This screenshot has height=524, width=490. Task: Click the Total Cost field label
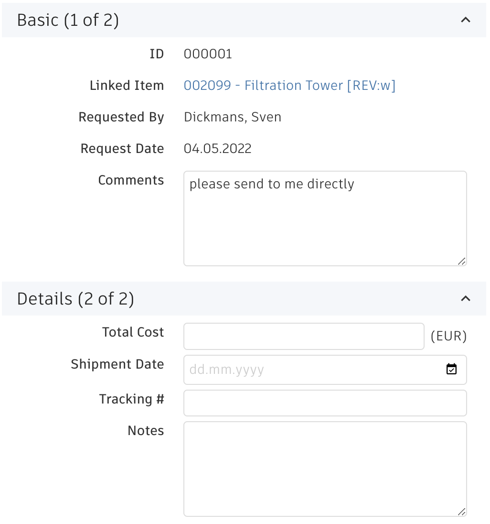133,332
